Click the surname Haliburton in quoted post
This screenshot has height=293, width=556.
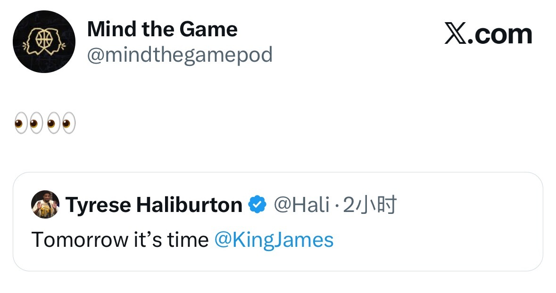coord(190,205)
